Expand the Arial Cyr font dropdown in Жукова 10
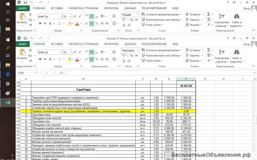 [x=60, y=52]
